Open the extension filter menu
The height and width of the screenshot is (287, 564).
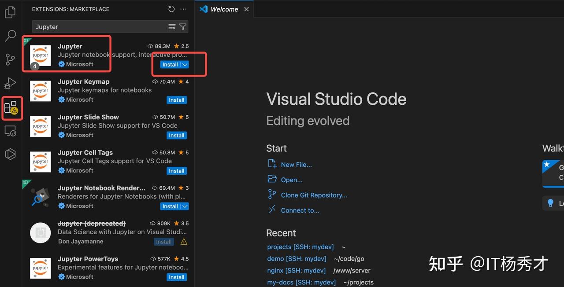183,27
